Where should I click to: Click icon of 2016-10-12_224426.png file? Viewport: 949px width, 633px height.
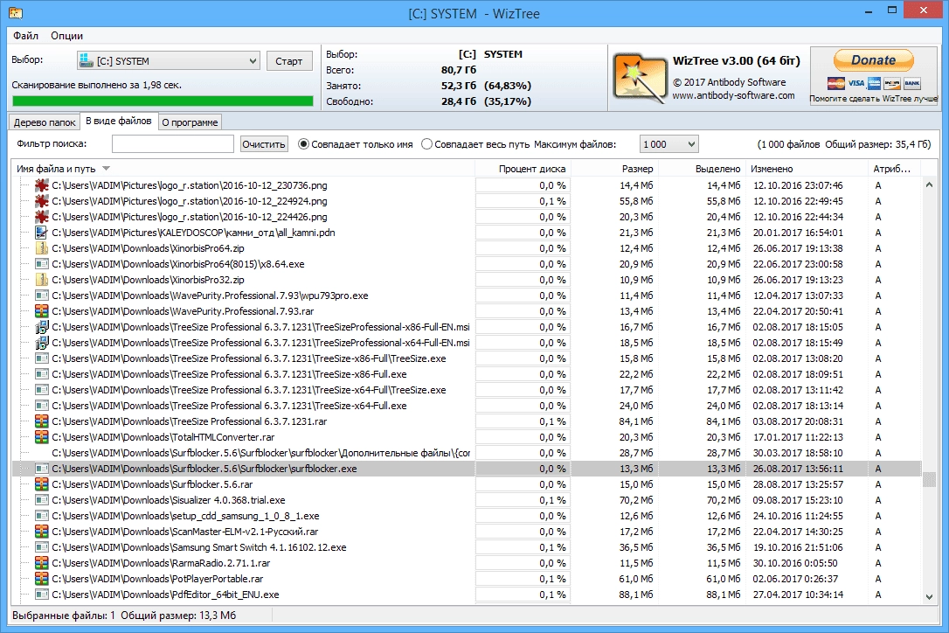pos(42,217)
